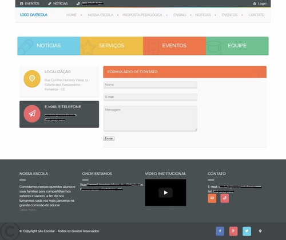The height and width of the screenshot is (240, 286).
Task: Click into the Nome input field
Action: (x=150, y=85)
